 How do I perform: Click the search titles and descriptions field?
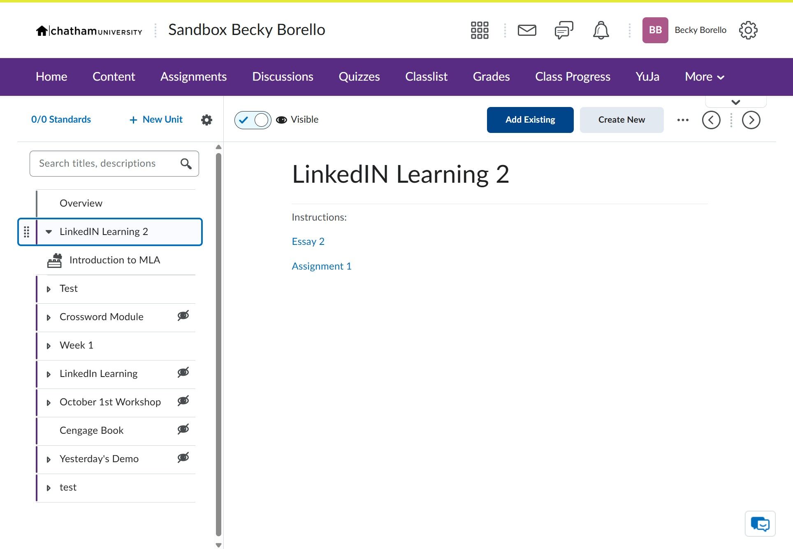pos(107,163)
